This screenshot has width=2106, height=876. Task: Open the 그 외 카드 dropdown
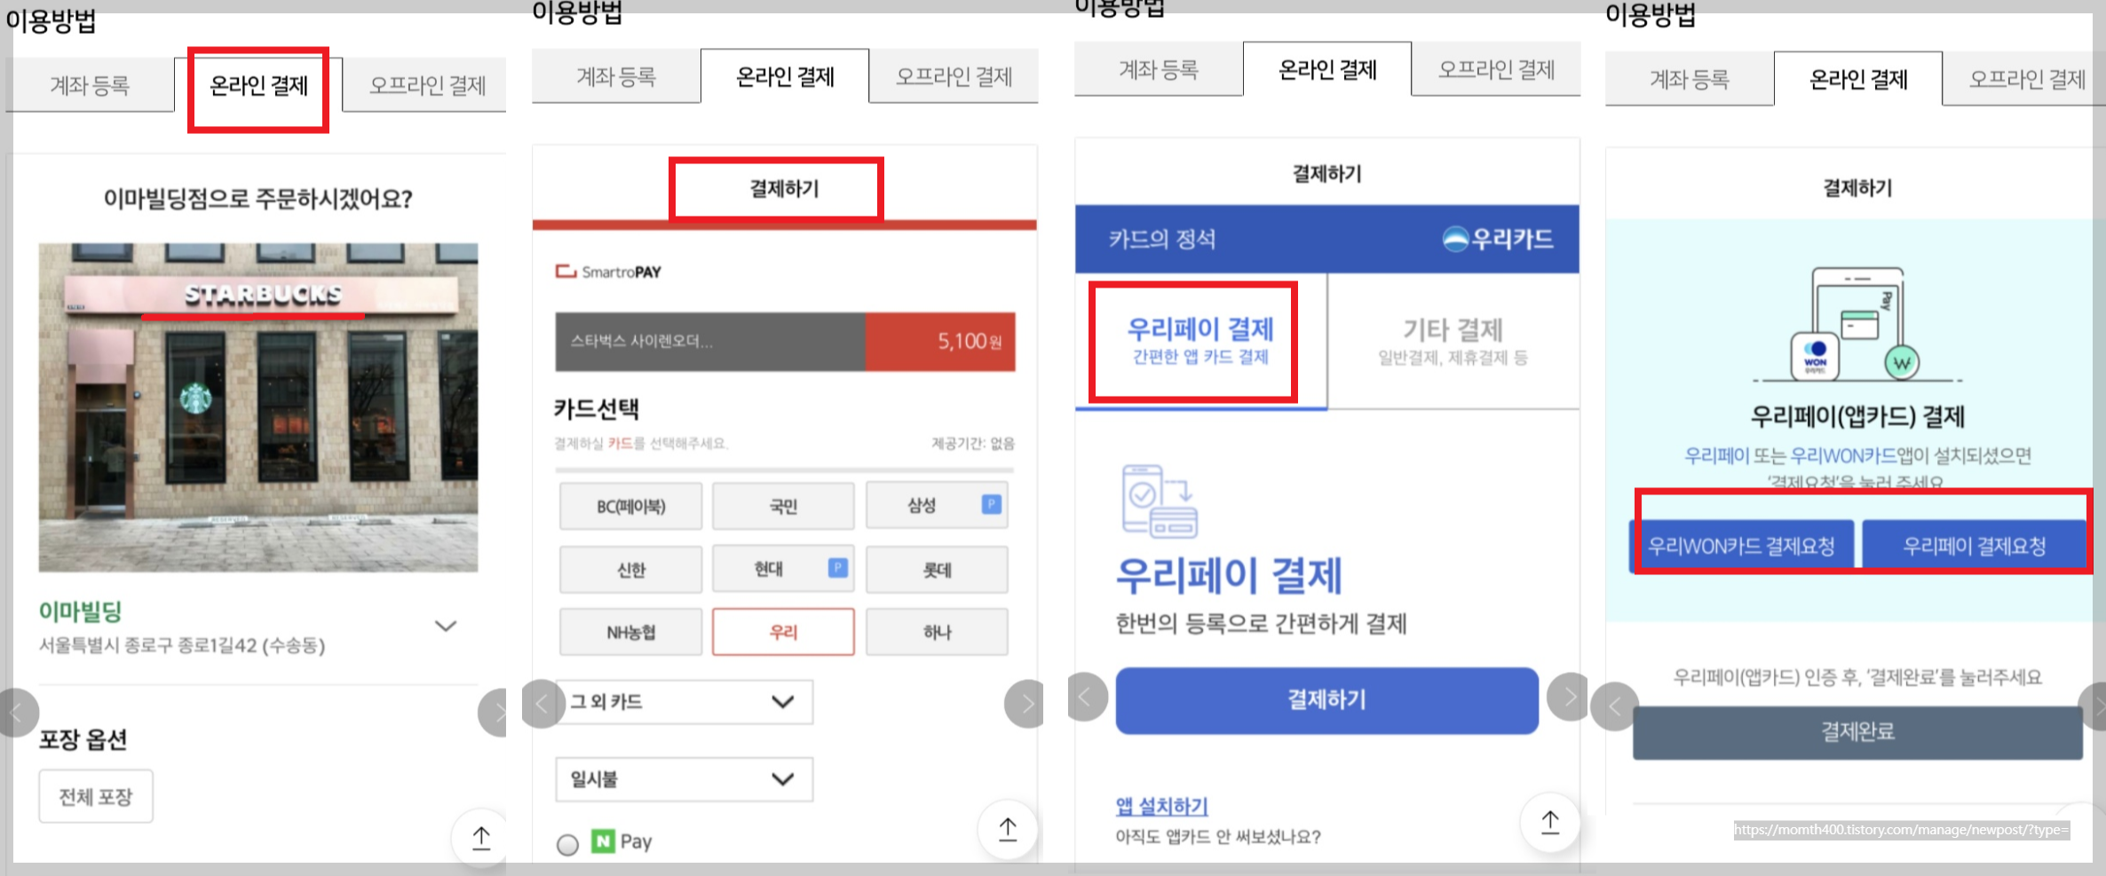(683, 701)
